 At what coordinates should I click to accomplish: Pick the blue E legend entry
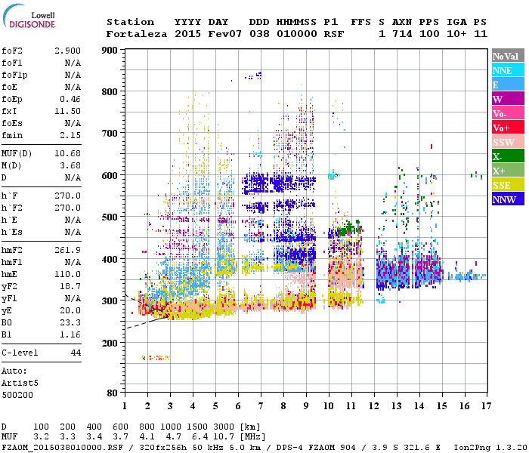[x=506, y=85]
